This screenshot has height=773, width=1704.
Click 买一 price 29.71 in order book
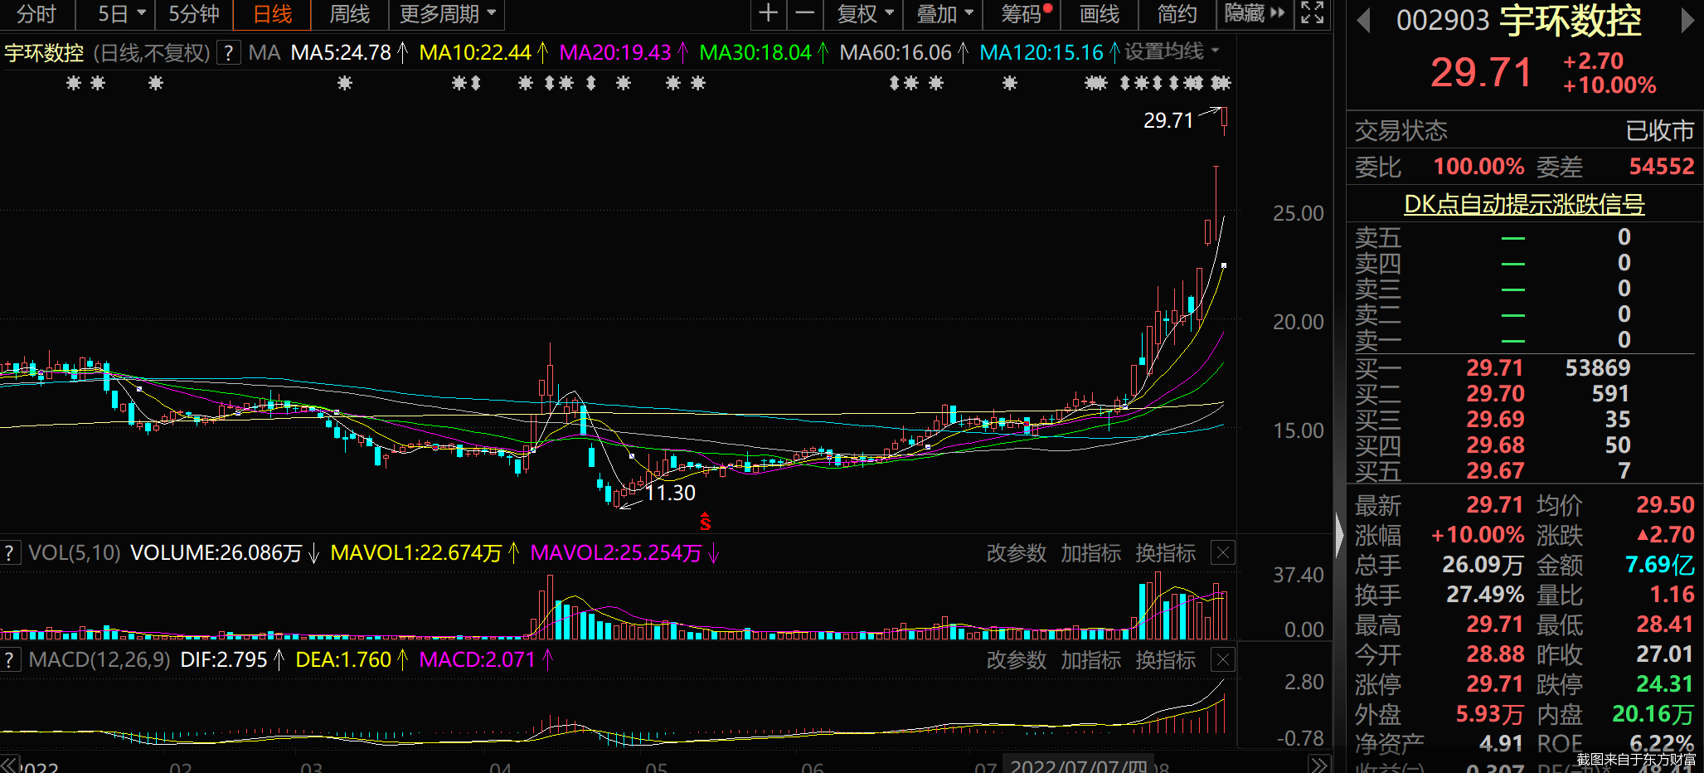(x=1495, y=368)
